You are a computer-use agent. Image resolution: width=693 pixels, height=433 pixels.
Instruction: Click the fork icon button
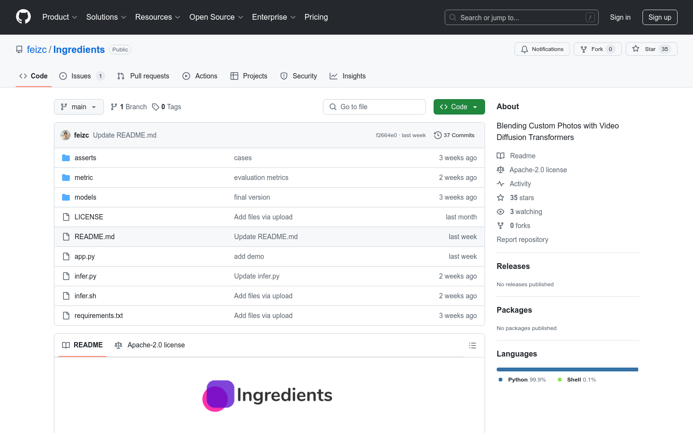tap(584, 49)
